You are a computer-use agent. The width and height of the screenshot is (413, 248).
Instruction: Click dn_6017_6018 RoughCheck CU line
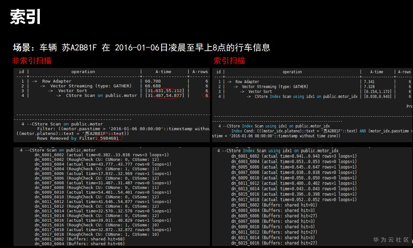tap(96, 235)
